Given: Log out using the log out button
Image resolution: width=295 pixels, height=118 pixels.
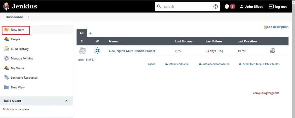Looking at the screenshot, I should 278,6.
